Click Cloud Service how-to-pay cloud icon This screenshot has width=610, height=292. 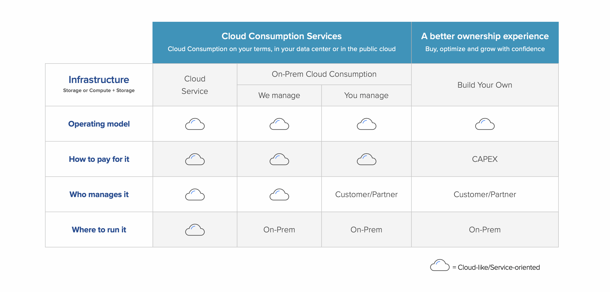tap(195, 159)
